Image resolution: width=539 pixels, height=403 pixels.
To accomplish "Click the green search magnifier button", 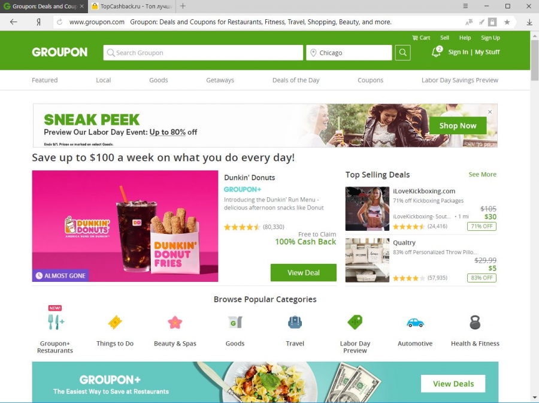I will (402, 53).
